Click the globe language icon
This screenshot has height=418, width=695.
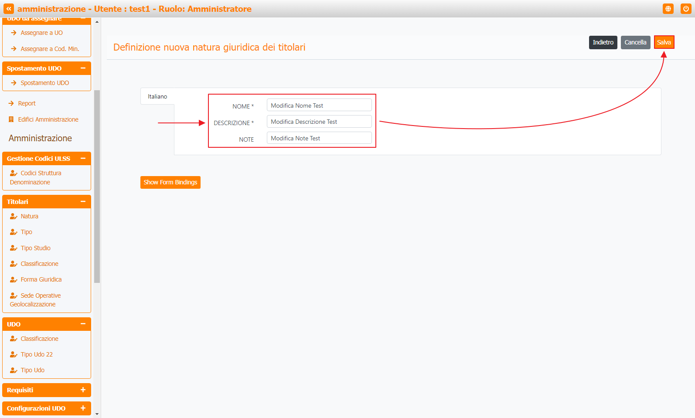pos(668,9)
